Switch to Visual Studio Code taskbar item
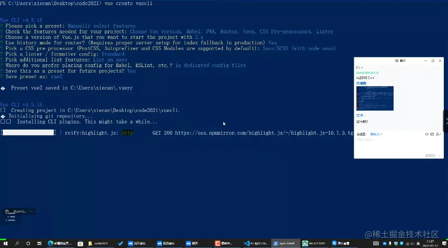The width and height of the screenshot is (448, 248). (x=256, y=243)
